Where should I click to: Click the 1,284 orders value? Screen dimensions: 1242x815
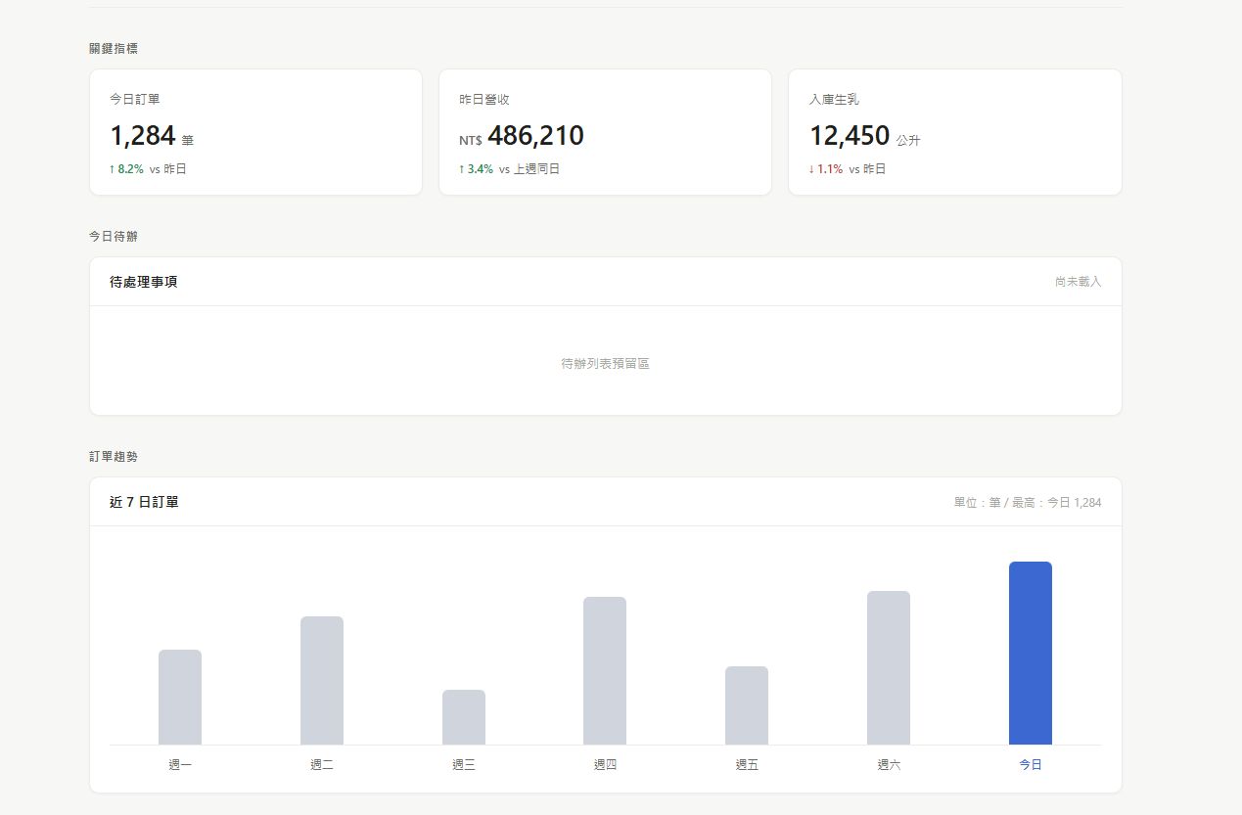point(143,136)
